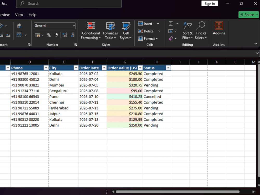Click the Fill down icon

point(171,31)
